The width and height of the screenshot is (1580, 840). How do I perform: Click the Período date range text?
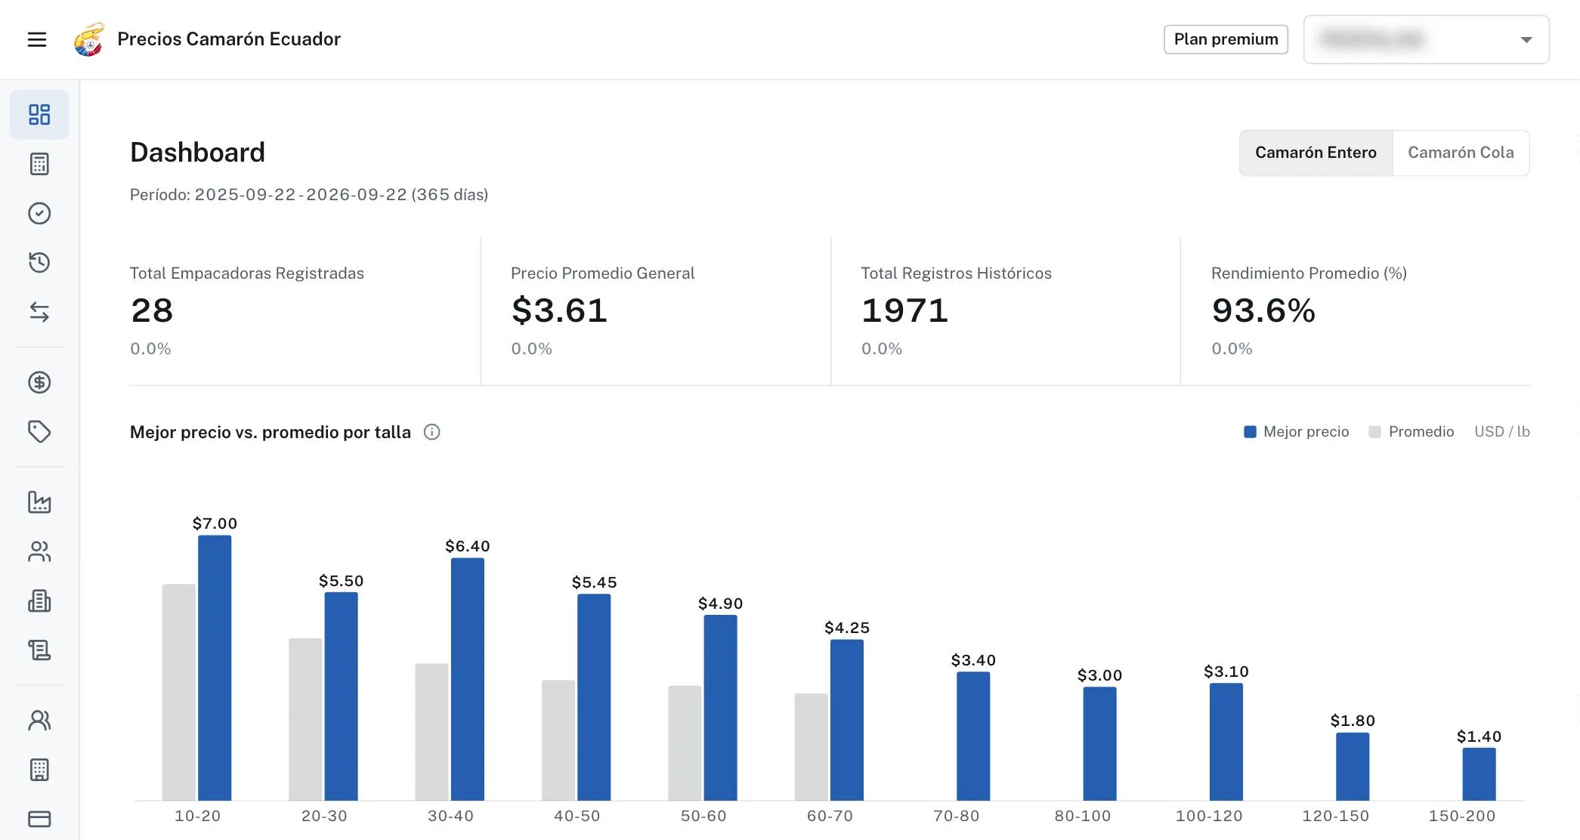309,195
